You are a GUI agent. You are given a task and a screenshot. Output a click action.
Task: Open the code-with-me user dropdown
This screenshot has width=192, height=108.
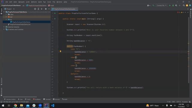[149, 5]
